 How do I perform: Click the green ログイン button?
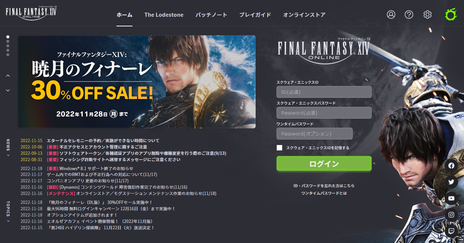[x=324, y=164]
